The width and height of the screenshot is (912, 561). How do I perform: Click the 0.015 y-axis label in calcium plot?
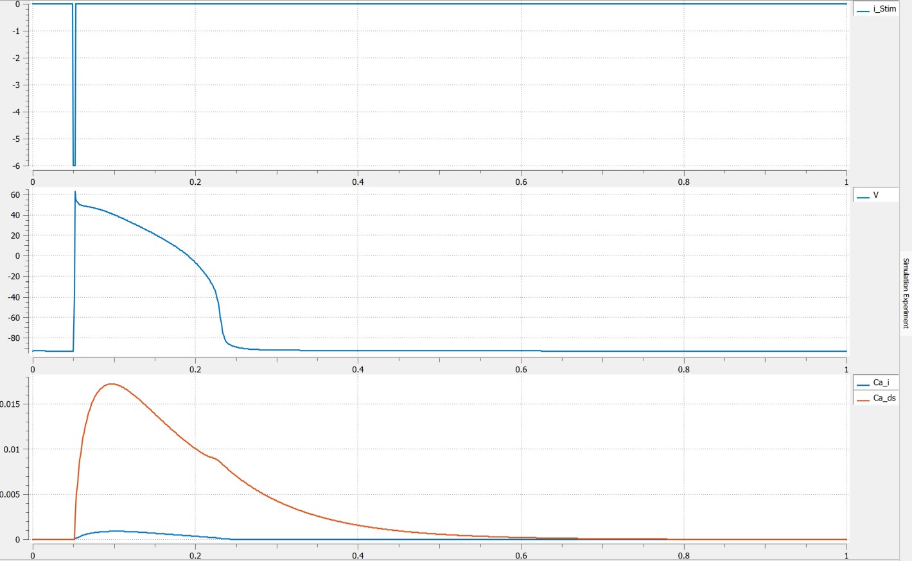tap(10, 404)
